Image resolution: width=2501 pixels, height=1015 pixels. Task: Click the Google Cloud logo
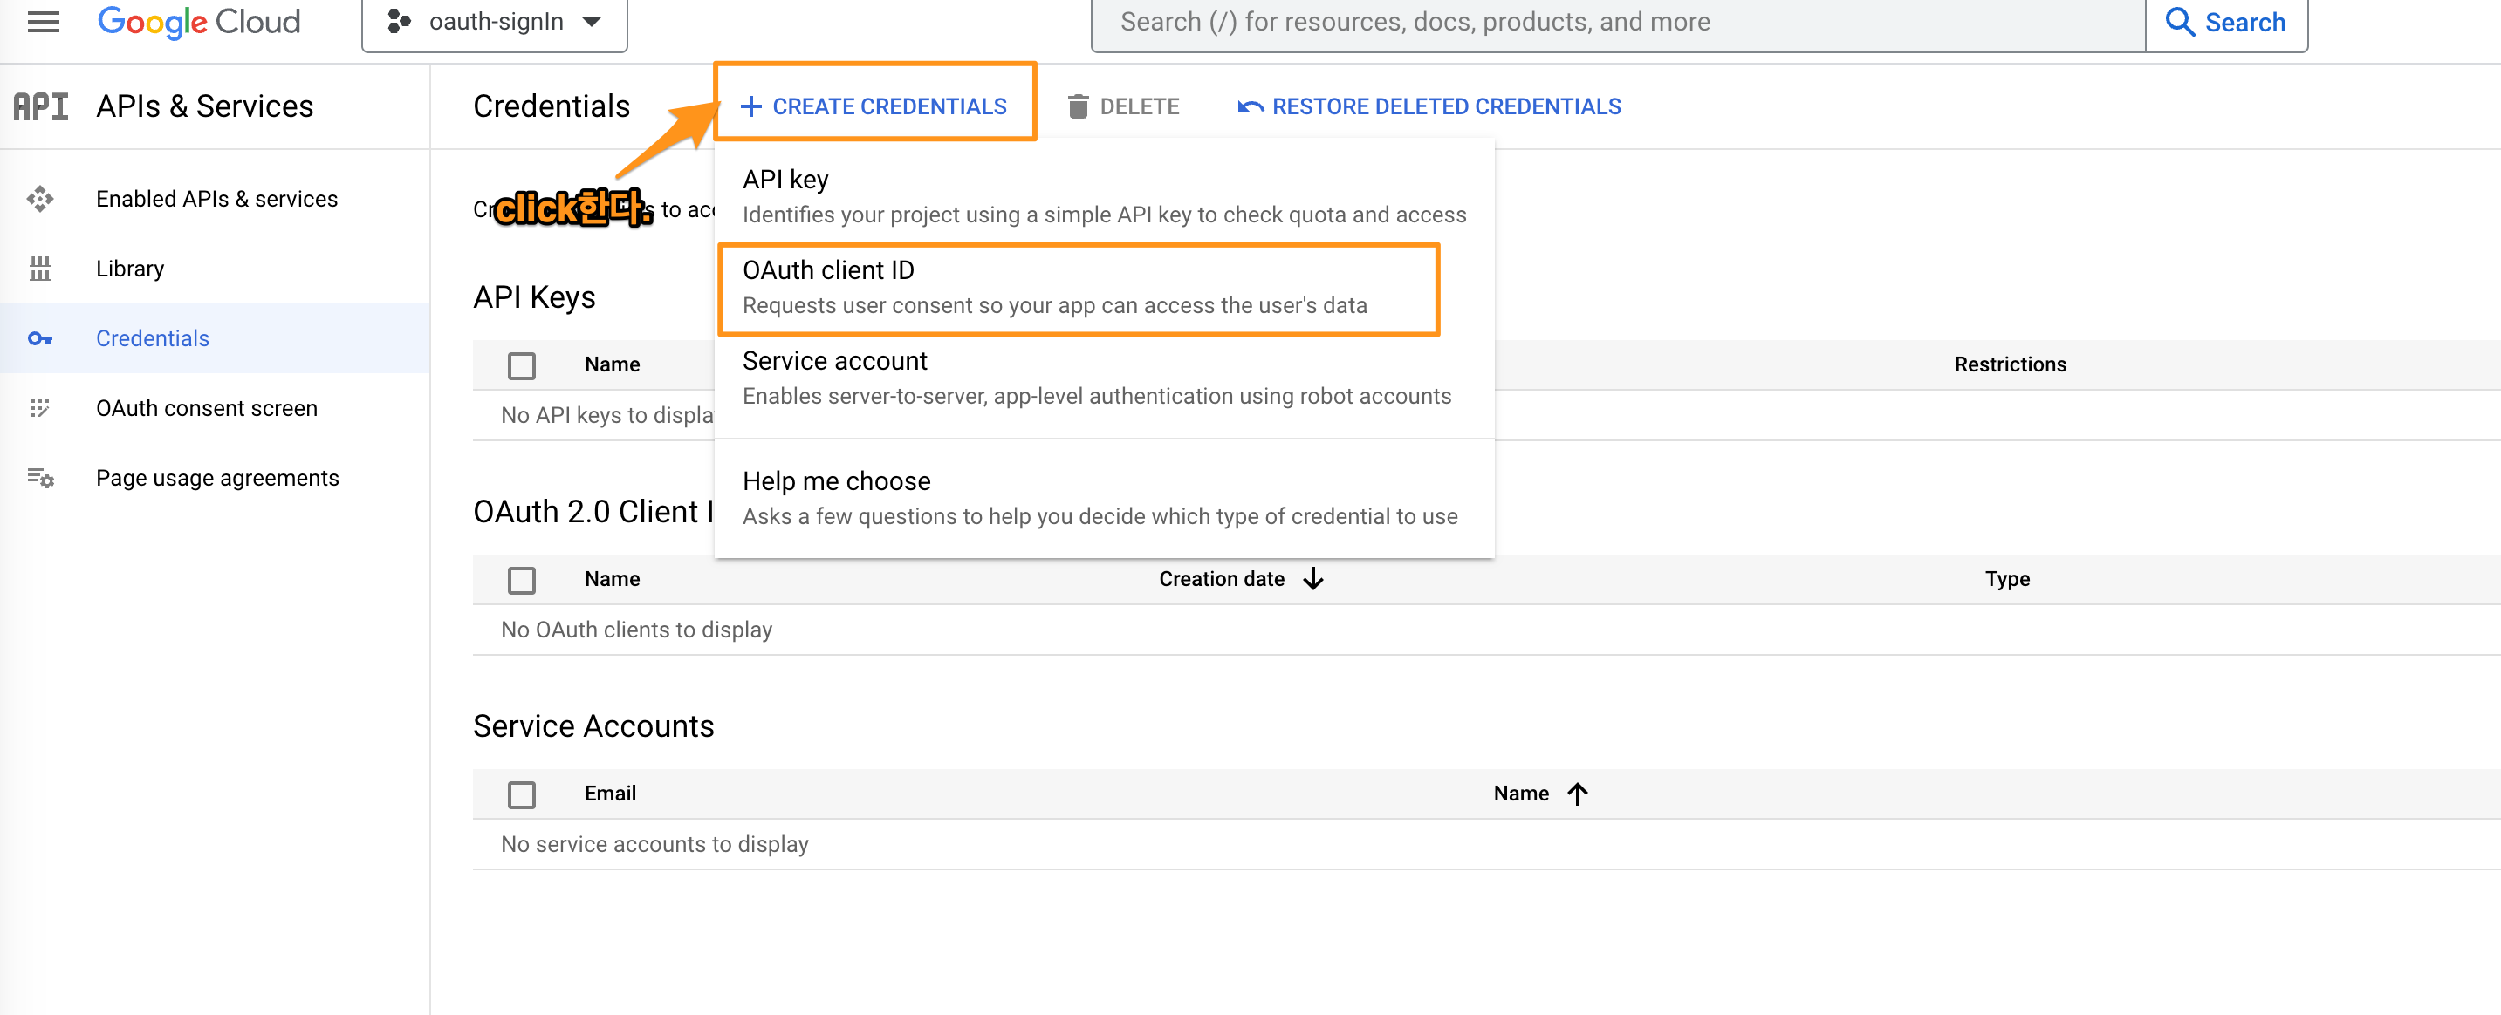click(x=199, y=21)
